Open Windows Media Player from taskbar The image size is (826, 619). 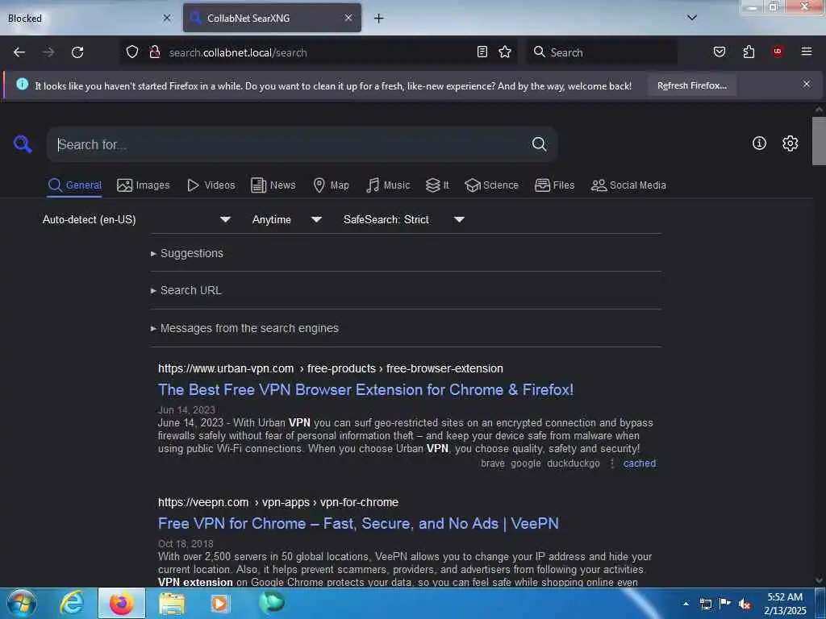(220, 604)
